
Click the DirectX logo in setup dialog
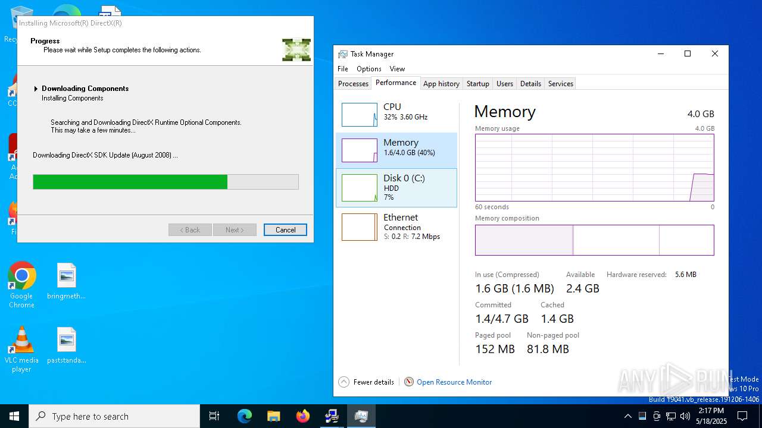point(296,50)
